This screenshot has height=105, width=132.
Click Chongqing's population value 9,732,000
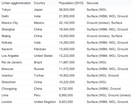coord(66,89)
